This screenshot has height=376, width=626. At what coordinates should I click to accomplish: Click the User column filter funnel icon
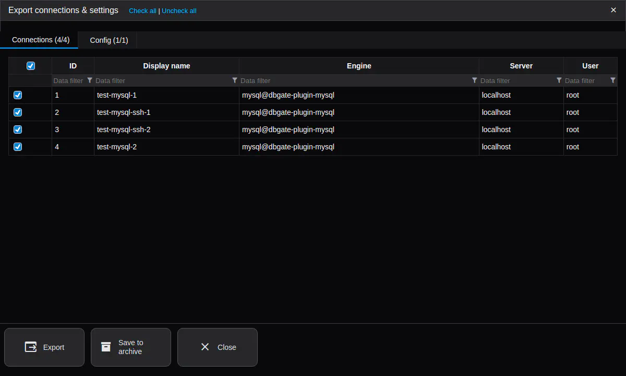tap(612, 80)
